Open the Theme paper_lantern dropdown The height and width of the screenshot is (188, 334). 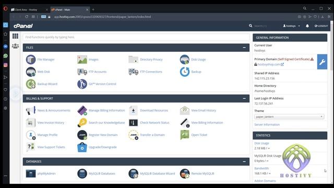pyautogui.click(x=289, y=116)
